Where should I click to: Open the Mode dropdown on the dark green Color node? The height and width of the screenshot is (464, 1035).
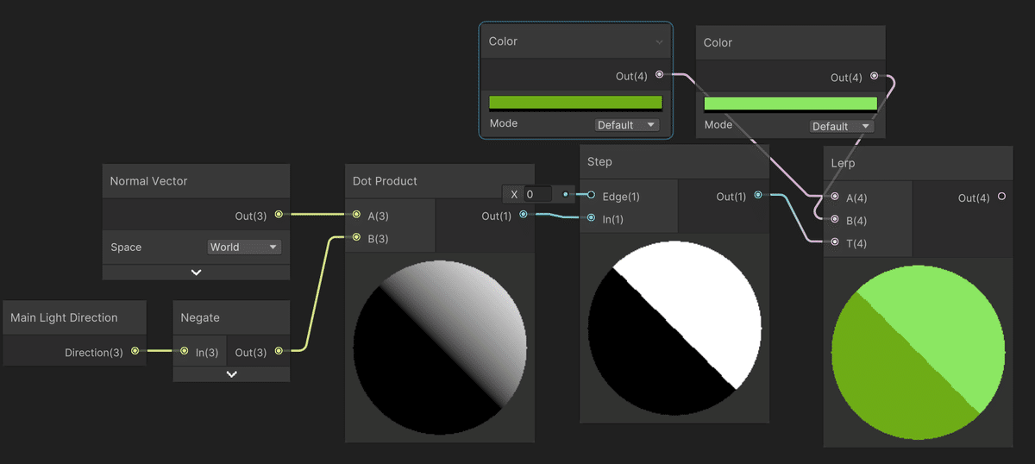[627, 125]
